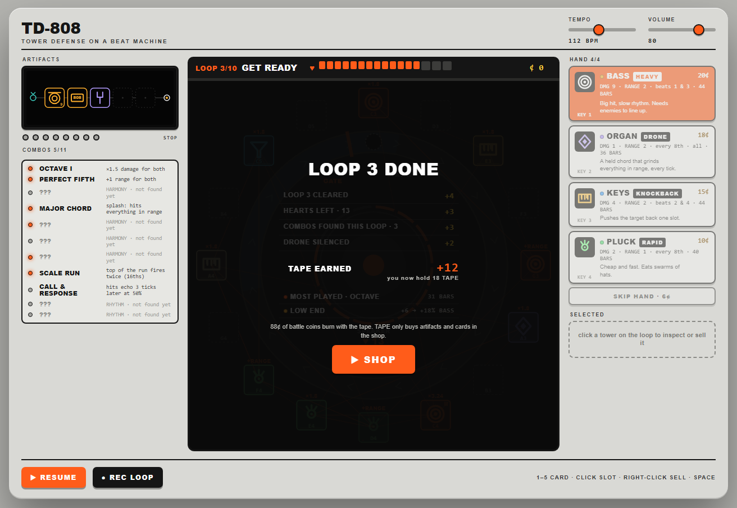The width and height of the screenshot is (737, 508).
Task: Click the MAJOR CHORD combo name
Action: (65, 208)
